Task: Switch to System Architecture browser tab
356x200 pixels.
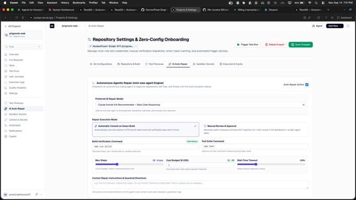Action: [x=61, y=10]
